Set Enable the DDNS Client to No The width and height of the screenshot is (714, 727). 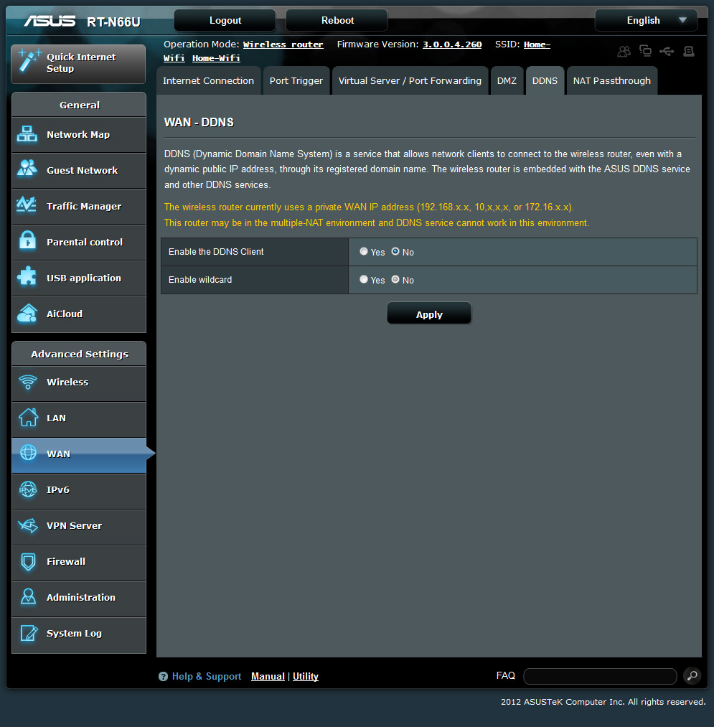coord(395,251)
